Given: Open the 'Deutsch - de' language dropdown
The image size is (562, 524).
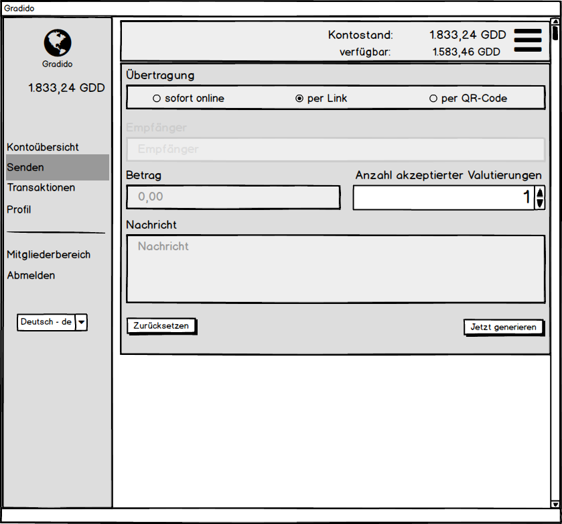Looking at the screenshot, I should [x=81, y=322].
